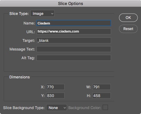
Task: Click the Name field containing Cisdem
Action: pyautogui.click(x=74, y=23)
